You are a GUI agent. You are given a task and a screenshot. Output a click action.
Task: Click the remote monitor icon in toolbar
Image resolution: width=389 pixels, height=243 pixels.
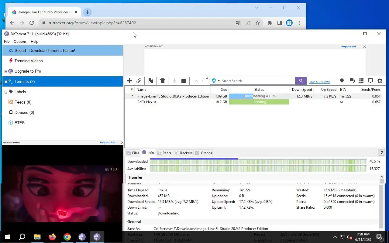coord(370,81)
